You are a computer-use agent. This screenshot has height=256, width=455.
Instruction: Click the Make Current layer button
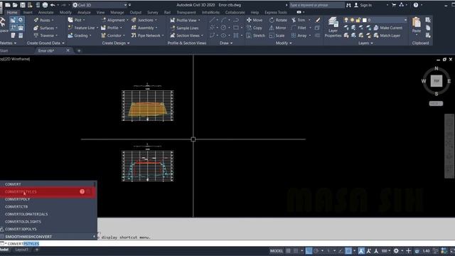tap(388, 28)
